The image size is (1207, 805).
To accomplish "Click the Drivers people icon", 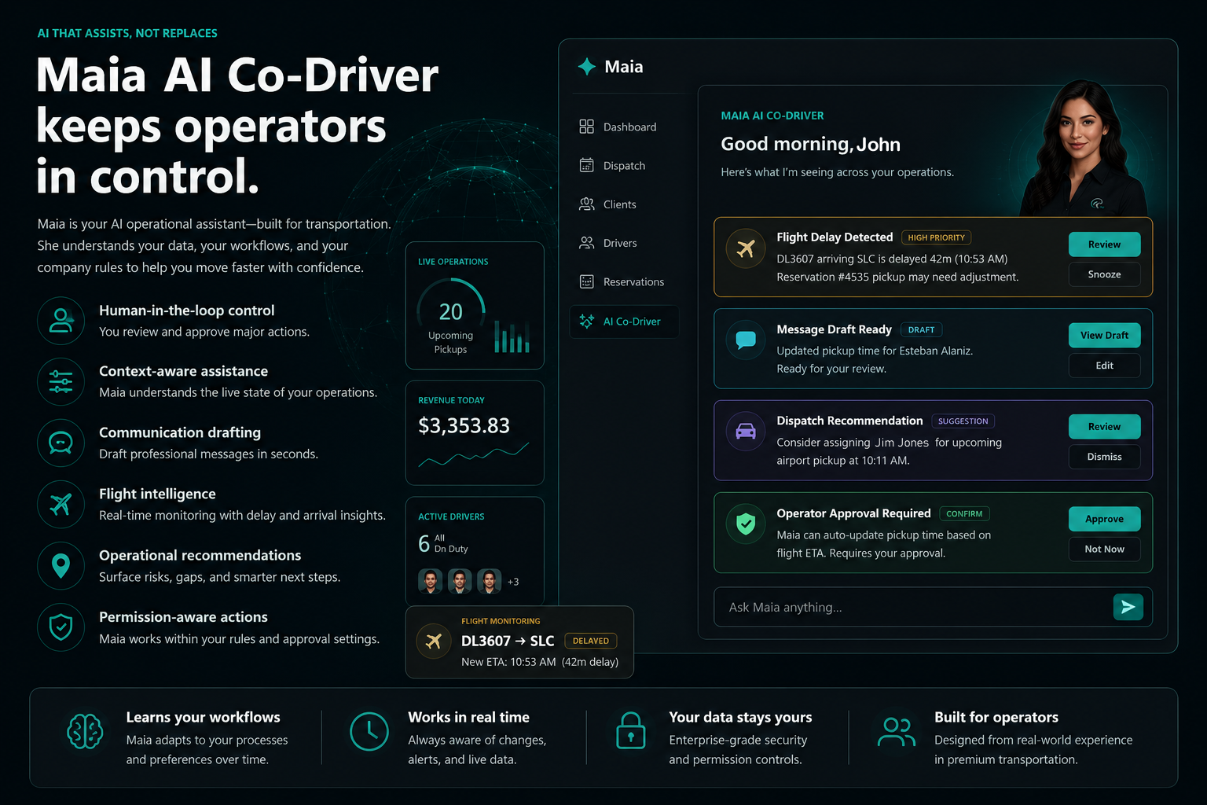I will pyautogui.click(x=586, y=243).
